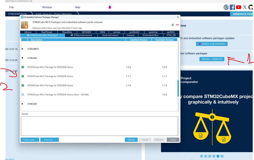Switch to the ITTIA_DB tab
Viewport: 254px width, 160px height.
click(171, 35)
